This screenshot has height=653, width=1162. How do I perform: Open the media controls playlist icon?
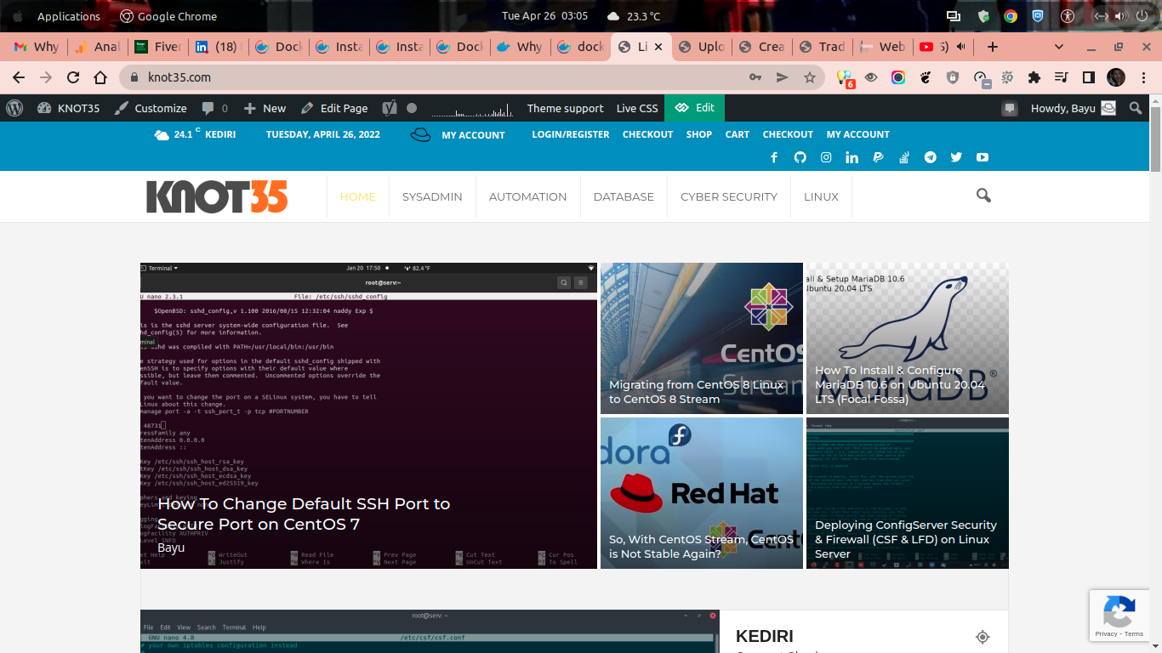(x=1061, y=77)
